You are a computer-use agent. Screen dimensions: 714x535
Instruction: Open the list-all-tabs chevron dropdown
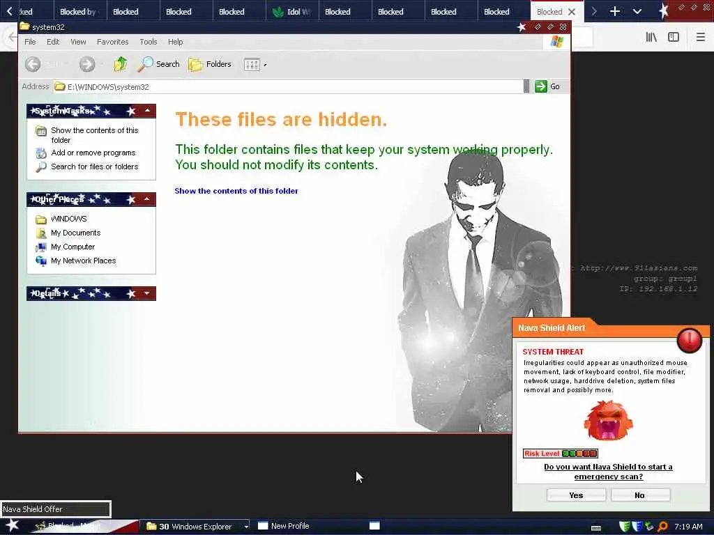pos(637,11)
